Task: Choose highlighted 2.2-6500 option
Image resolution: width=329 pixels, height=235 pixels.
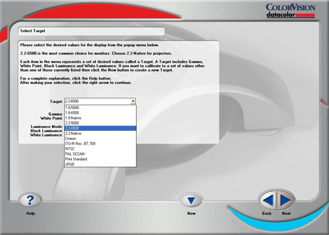Action: pyautogui.click(x=100, y=128)
